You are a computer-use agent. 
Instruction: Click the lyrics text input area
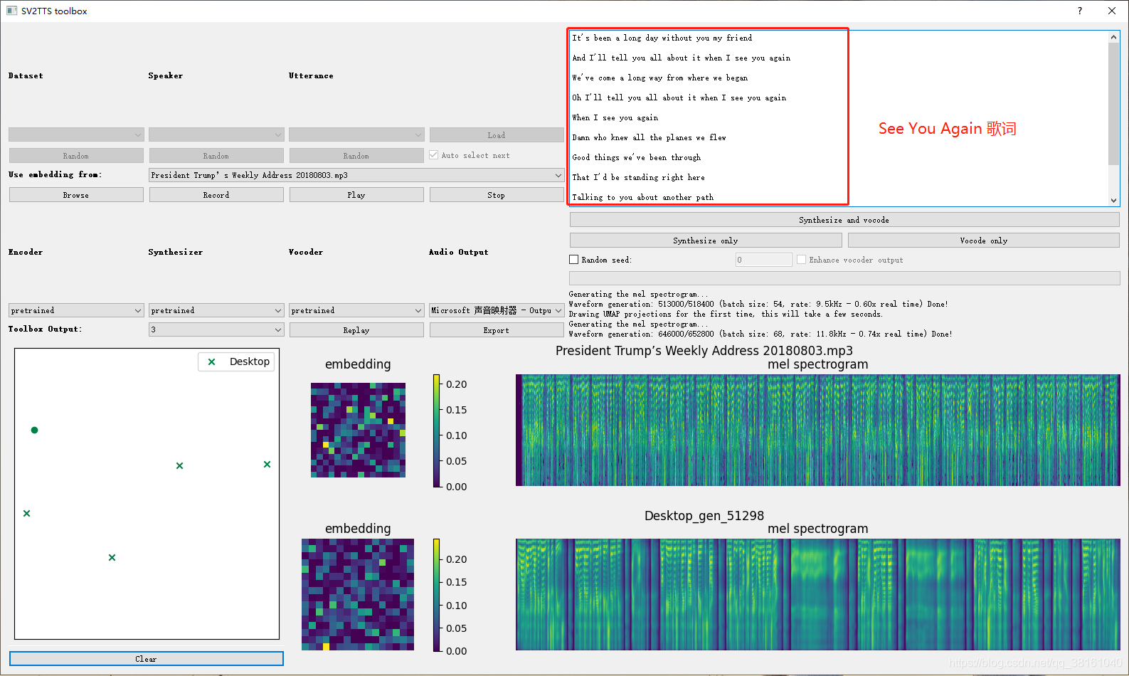838,118
